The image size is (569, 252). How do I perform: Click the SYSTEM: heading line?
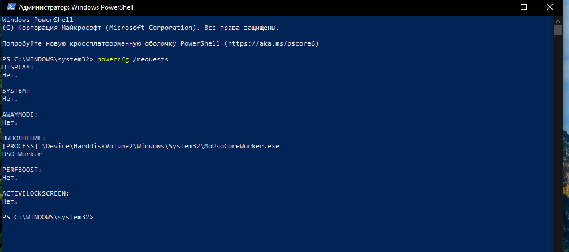coord(16,91)
